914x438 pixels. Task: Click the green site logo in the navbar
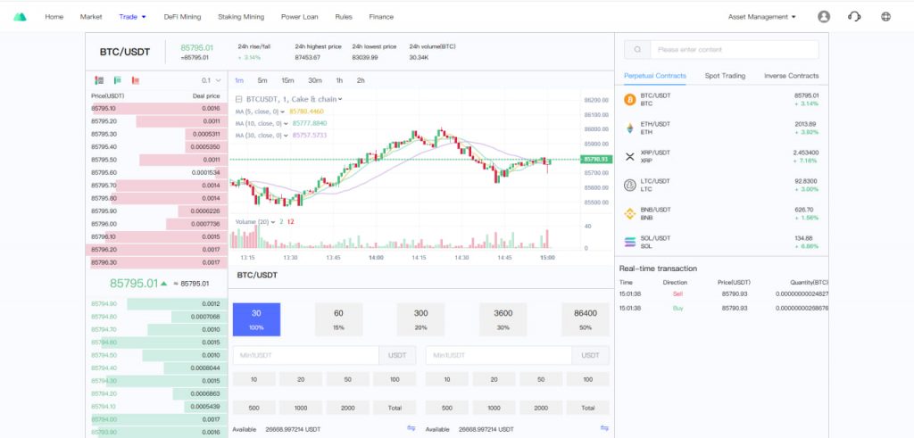click(x=20, y=17)
